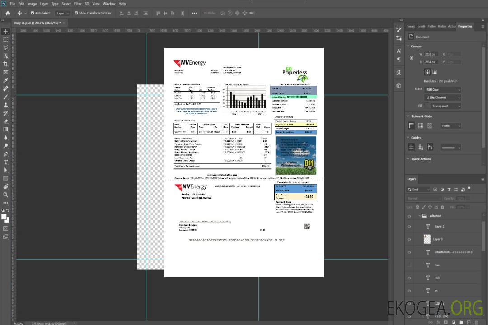Filter layers by type layers icon

(449, 190)
